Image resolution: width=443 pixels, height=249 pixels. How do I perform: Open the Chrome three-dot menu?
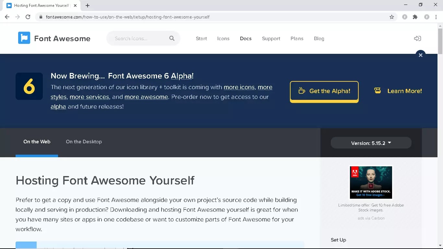pos(436,17)
